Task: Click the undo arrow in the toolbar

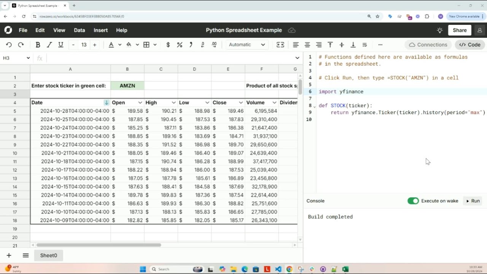Action: pos(9,45)
